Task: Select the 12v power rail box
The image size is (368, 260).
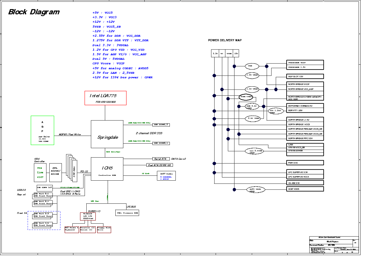Action: (x=236, y=53)
